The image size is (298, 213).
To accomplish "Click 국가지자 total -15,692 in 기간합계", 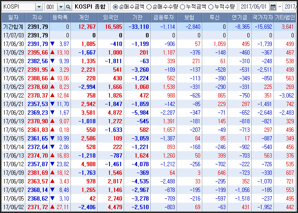I will coord(263,27).
